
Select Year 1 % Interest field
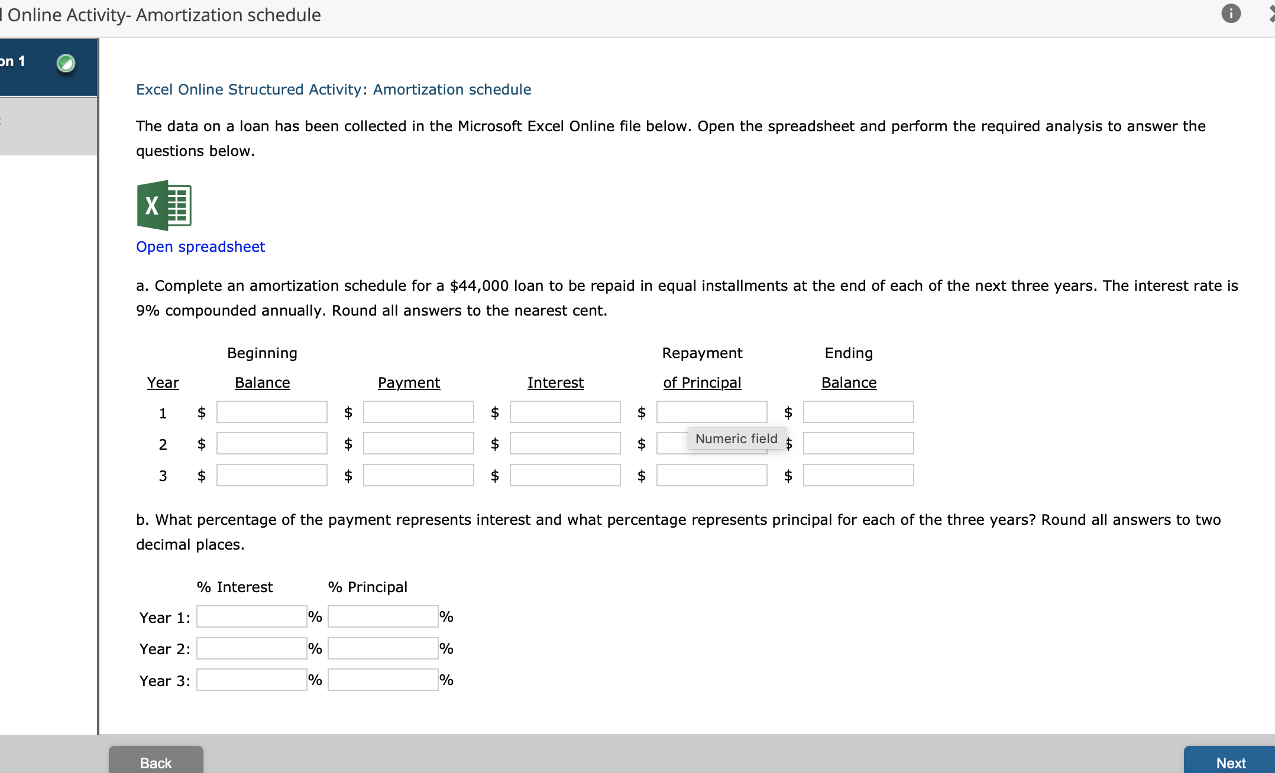(x=252, y=616)
